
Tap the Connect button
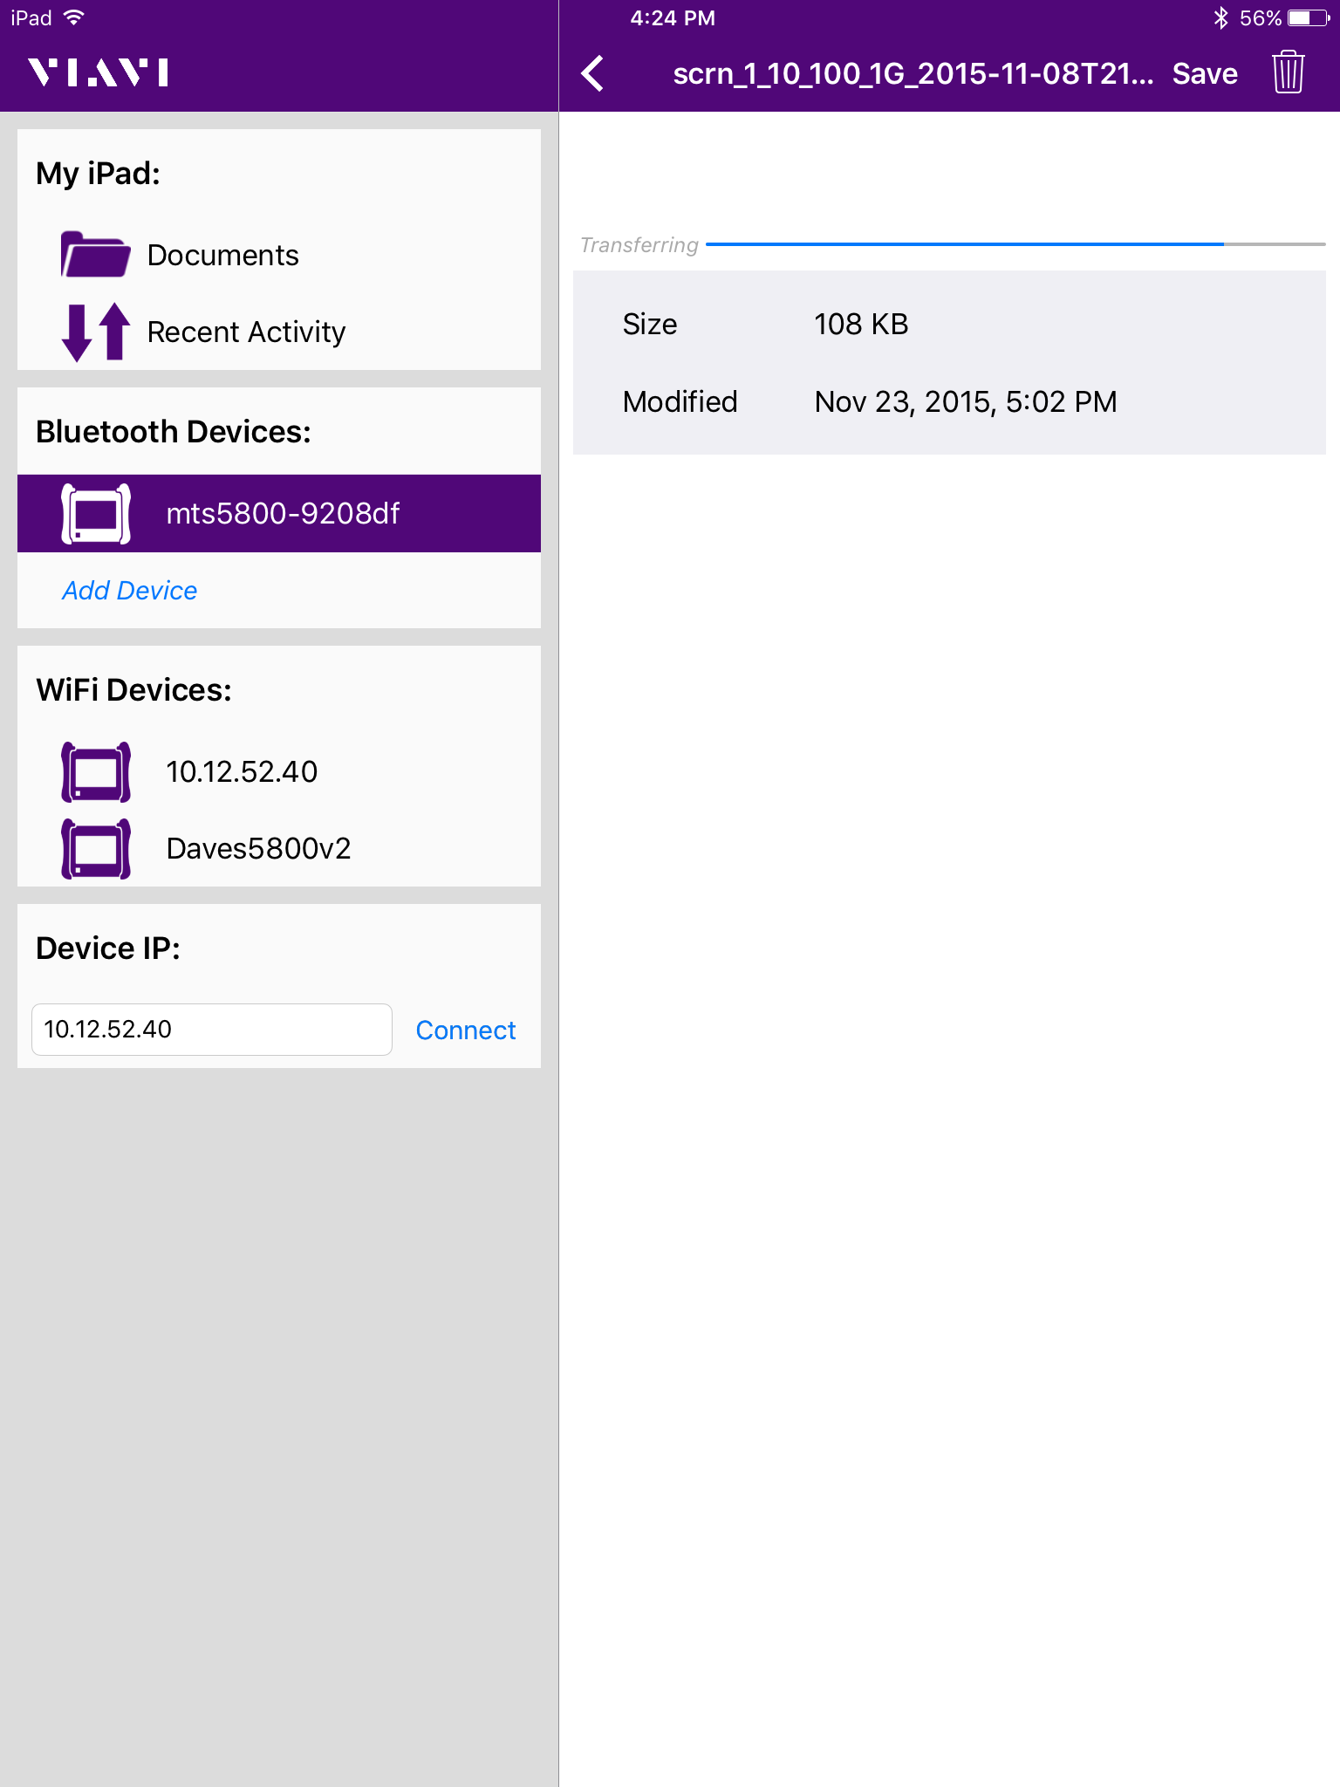pyautogui.click(x=466, y=1030)
